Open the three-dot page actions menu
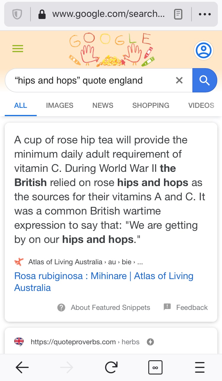 click(205, 14)
